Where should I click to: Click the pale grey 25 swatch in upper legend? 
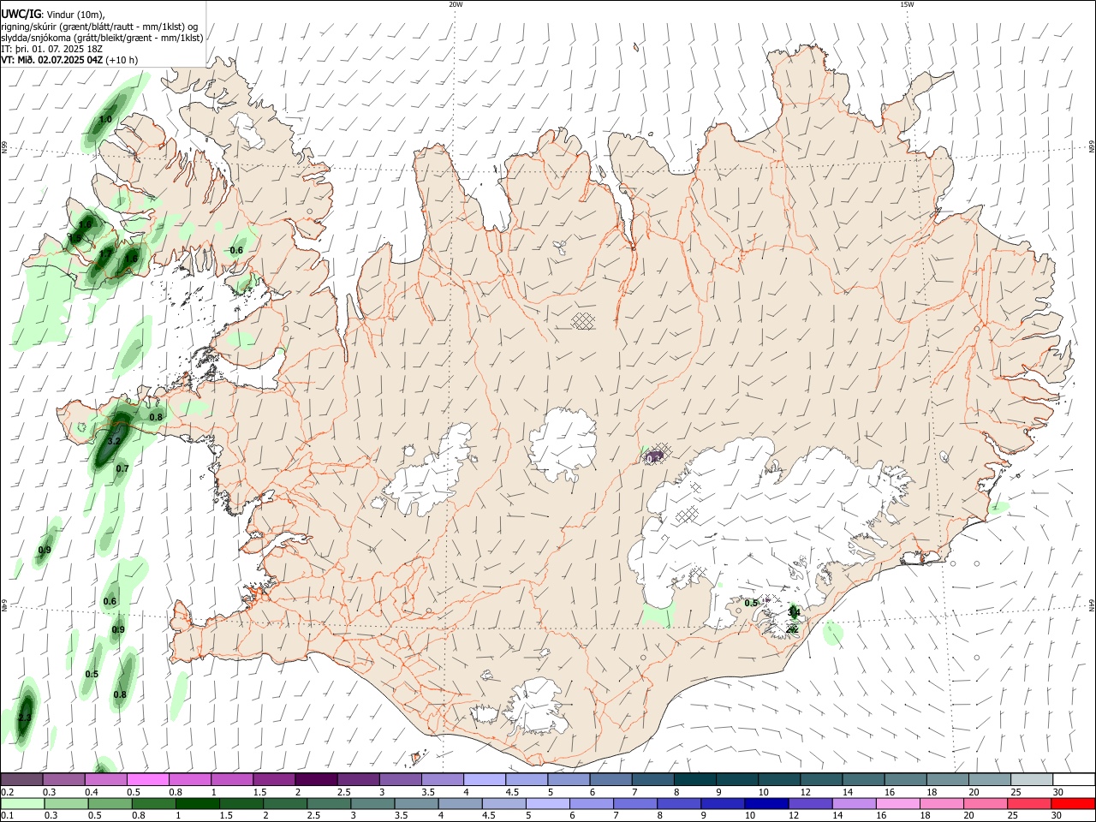coord(1032,779)
